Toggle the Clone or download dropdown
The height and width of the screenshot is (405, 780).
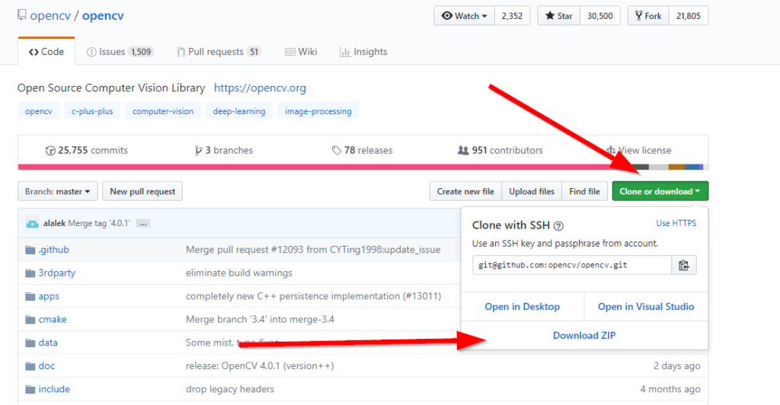pyautogui.click(x=660, y=191)
